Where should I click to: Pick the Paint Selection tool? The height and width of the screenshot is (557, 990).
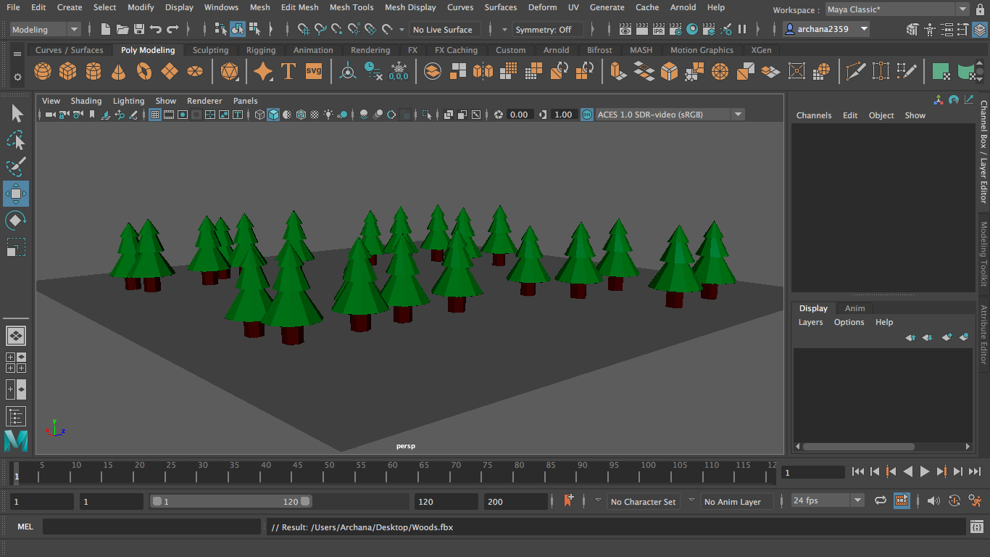[15, 167]
